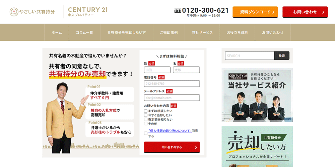Click the SEARCH text field
This screenshot has height=167, width=335.
point(250,56)
